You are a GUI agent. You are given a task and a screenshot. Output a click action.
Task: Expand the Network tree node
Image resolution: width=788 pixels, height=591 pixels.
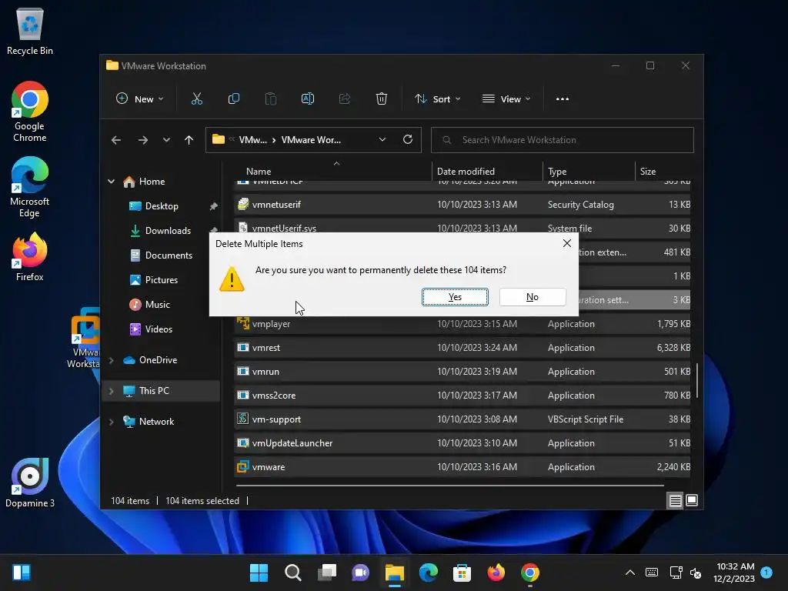coord(111,421)
